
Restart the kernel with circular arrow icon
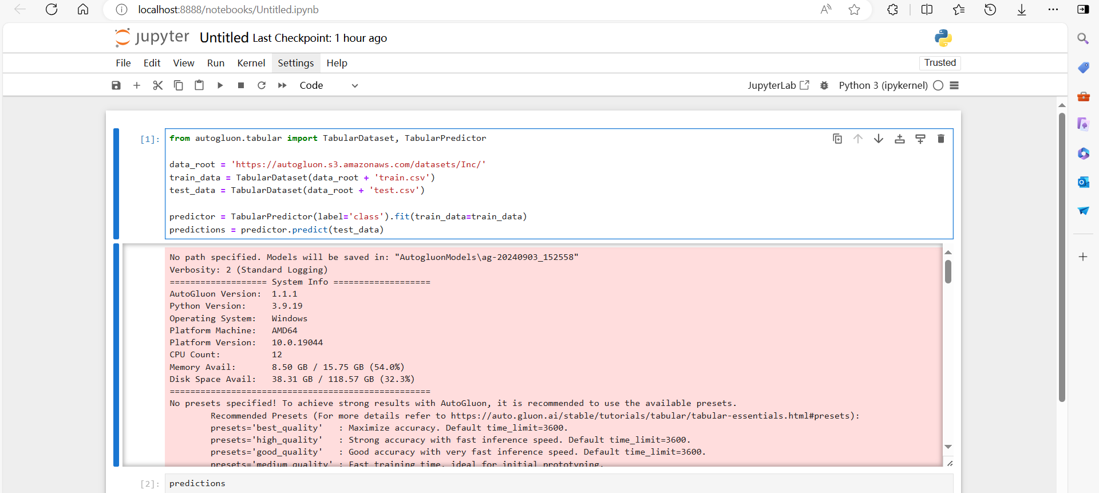click(262, 85)
